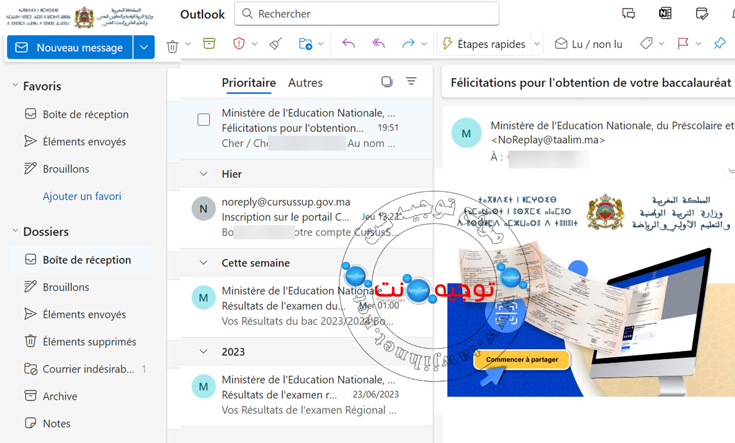Collapse the Cette semaine group
This screenshot has width=735, height=443.
[x=204, y=263]
